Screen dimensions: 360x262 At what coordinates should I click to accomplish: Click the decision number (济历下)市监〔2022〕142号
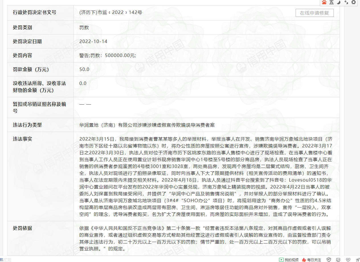pos(111,13)
